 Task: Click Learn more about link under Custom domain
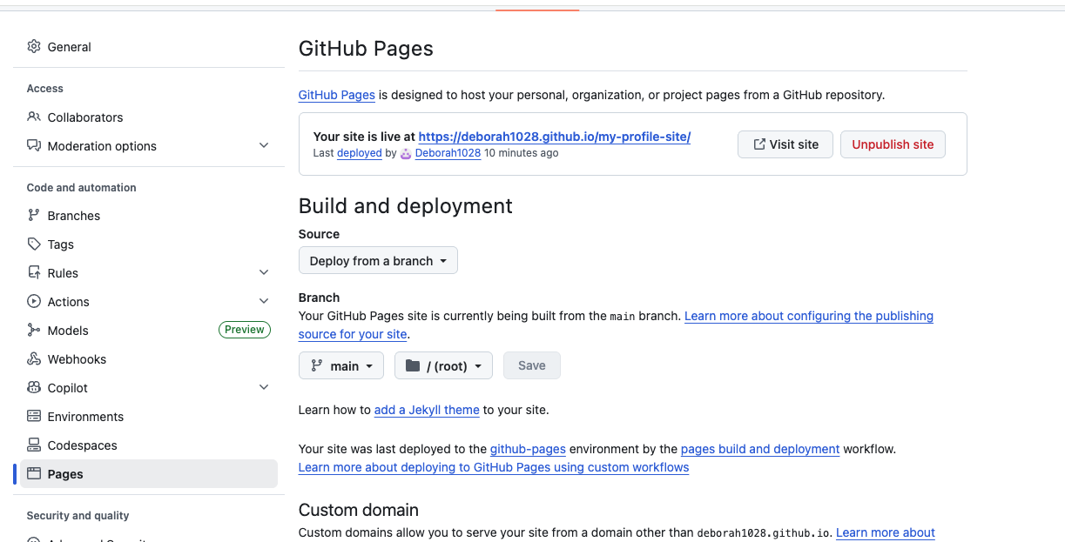pos(886,532)
